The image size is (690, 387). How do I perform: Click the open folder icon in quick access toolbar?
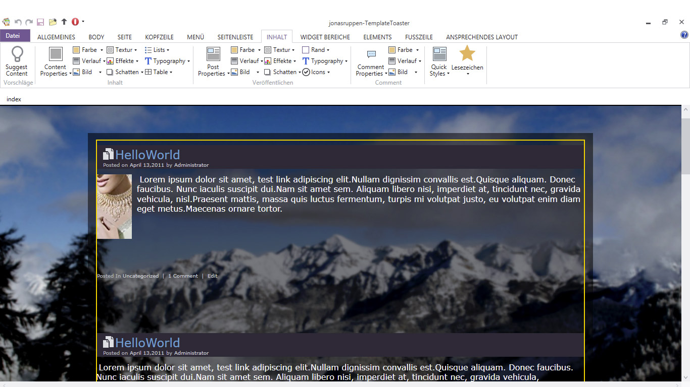(53, 22)
